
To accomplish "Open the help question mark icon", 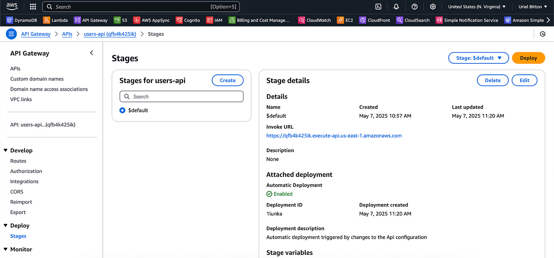I will pos(414,7).
